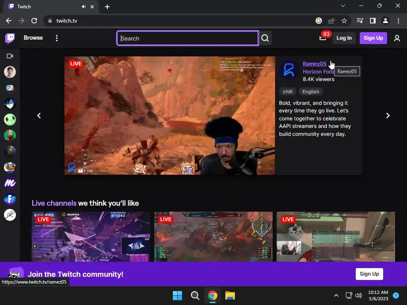Mute the Twitch browser tab audio
The image size is (407, 305).
[x=83, y=7]
